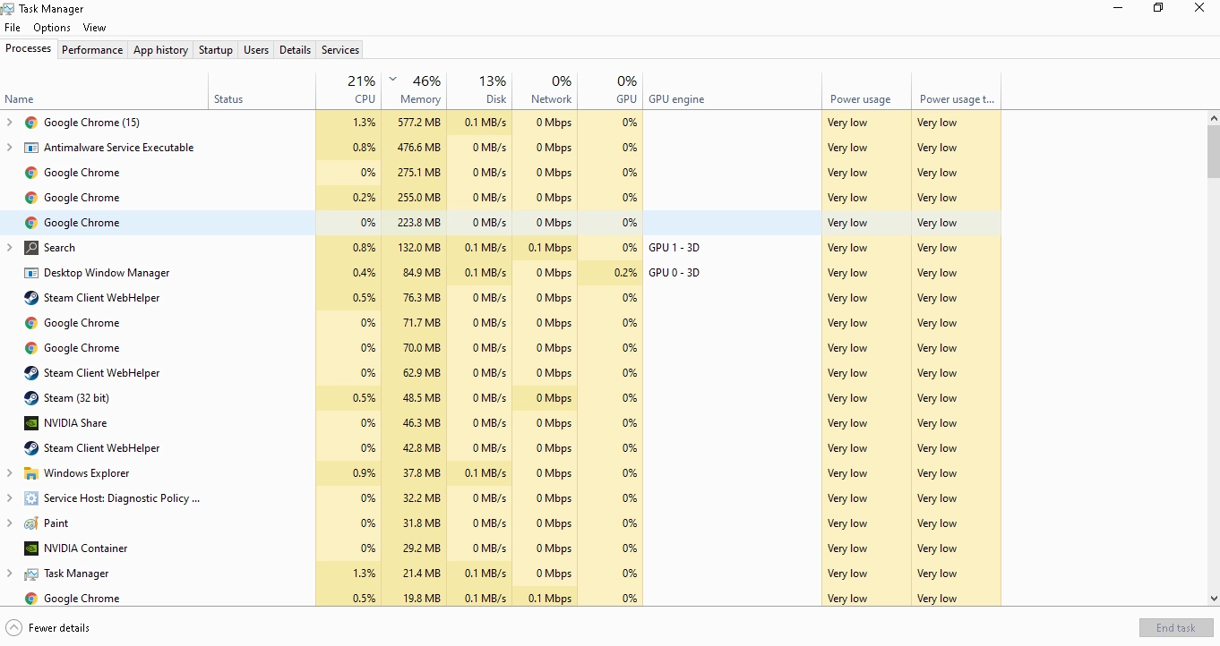Expand the Google Chrome (15) process group

click(9, 122)
